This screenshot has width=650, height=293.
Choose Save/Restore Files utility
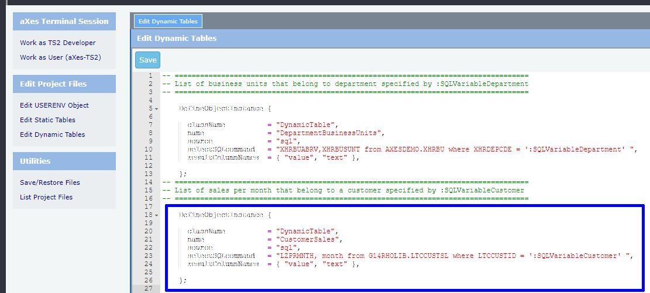[50, 182]
